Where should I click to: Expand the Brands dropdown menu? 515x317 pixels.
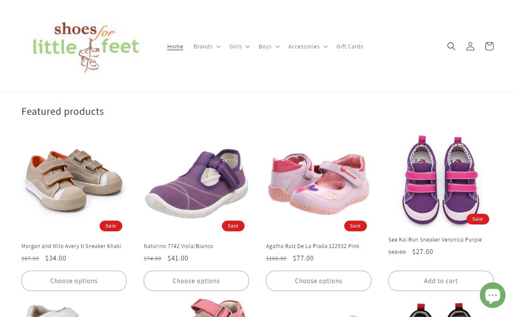207,46
